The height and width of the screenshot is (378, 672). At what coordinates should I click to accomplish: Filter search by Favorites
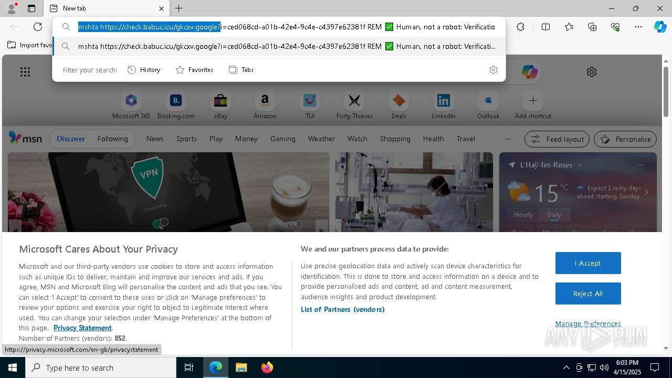coord(194,70)
